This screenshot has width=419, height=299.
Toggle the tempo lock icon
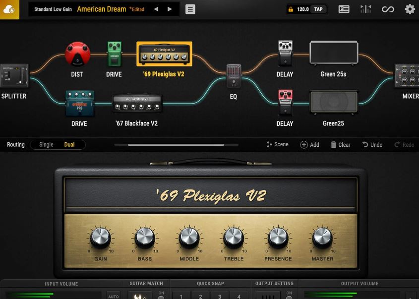(x=291, y=9)
